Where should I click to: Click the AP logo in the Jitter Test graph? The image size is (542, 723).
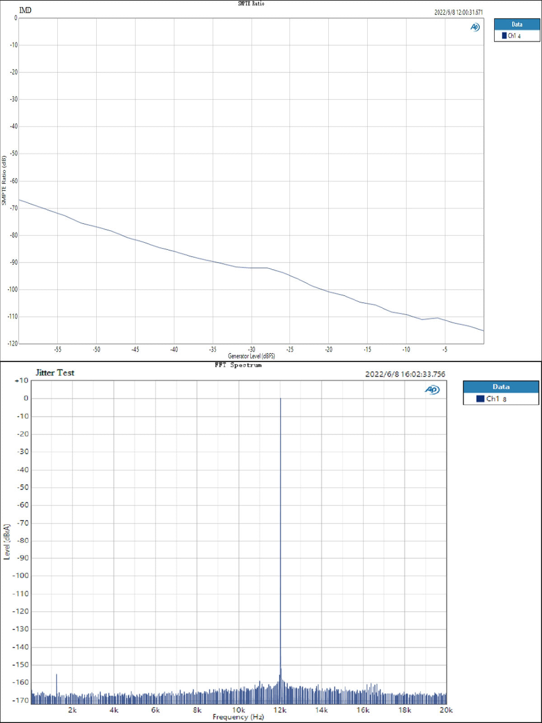[x=432, y=390]
